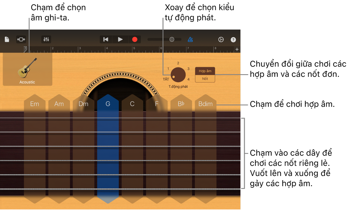Open the track controls mixer icon
The image size is (349, 210).
[x=46, y=39]
